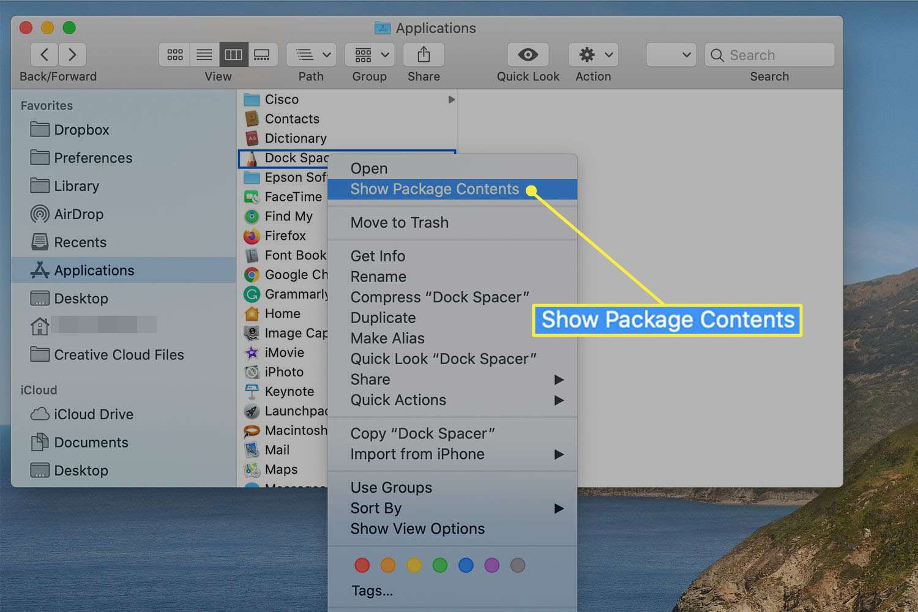Apply the blue tag color

[x=466, y=565]
